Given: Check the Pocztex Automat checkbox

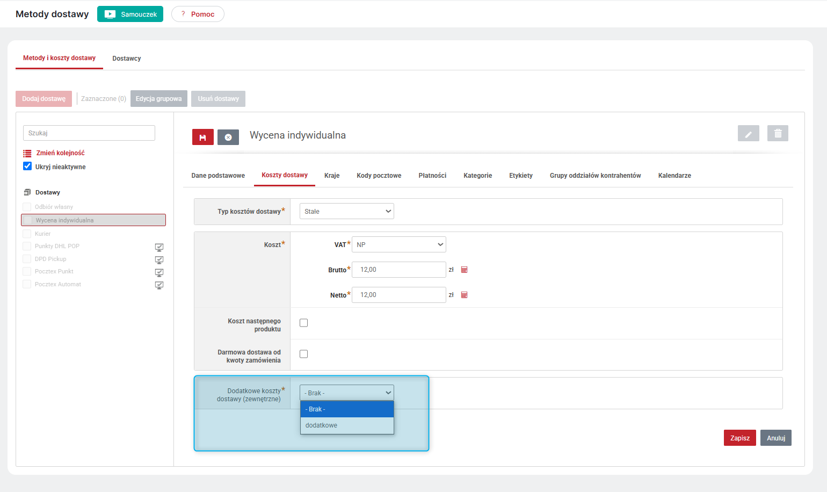Looking at the screenshot, I should pyautogui.click(x=27, y=284).
